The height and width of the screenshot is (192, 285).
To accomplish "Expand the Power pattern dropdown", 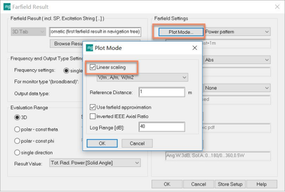I will [237, 32].
